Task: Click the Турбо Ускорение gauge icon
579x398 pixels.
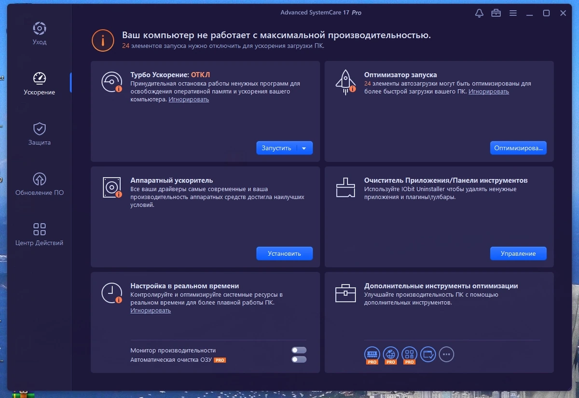Action: point(112,82)
